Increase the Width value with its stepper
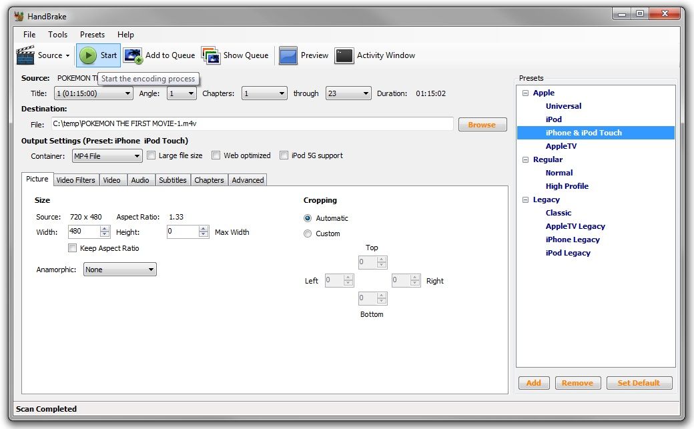The image size is (694, 429). click(105, 229)
